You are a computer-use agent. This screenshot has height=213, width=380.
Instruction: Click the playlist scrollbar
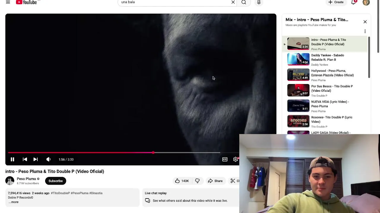[x=369, y=57]
